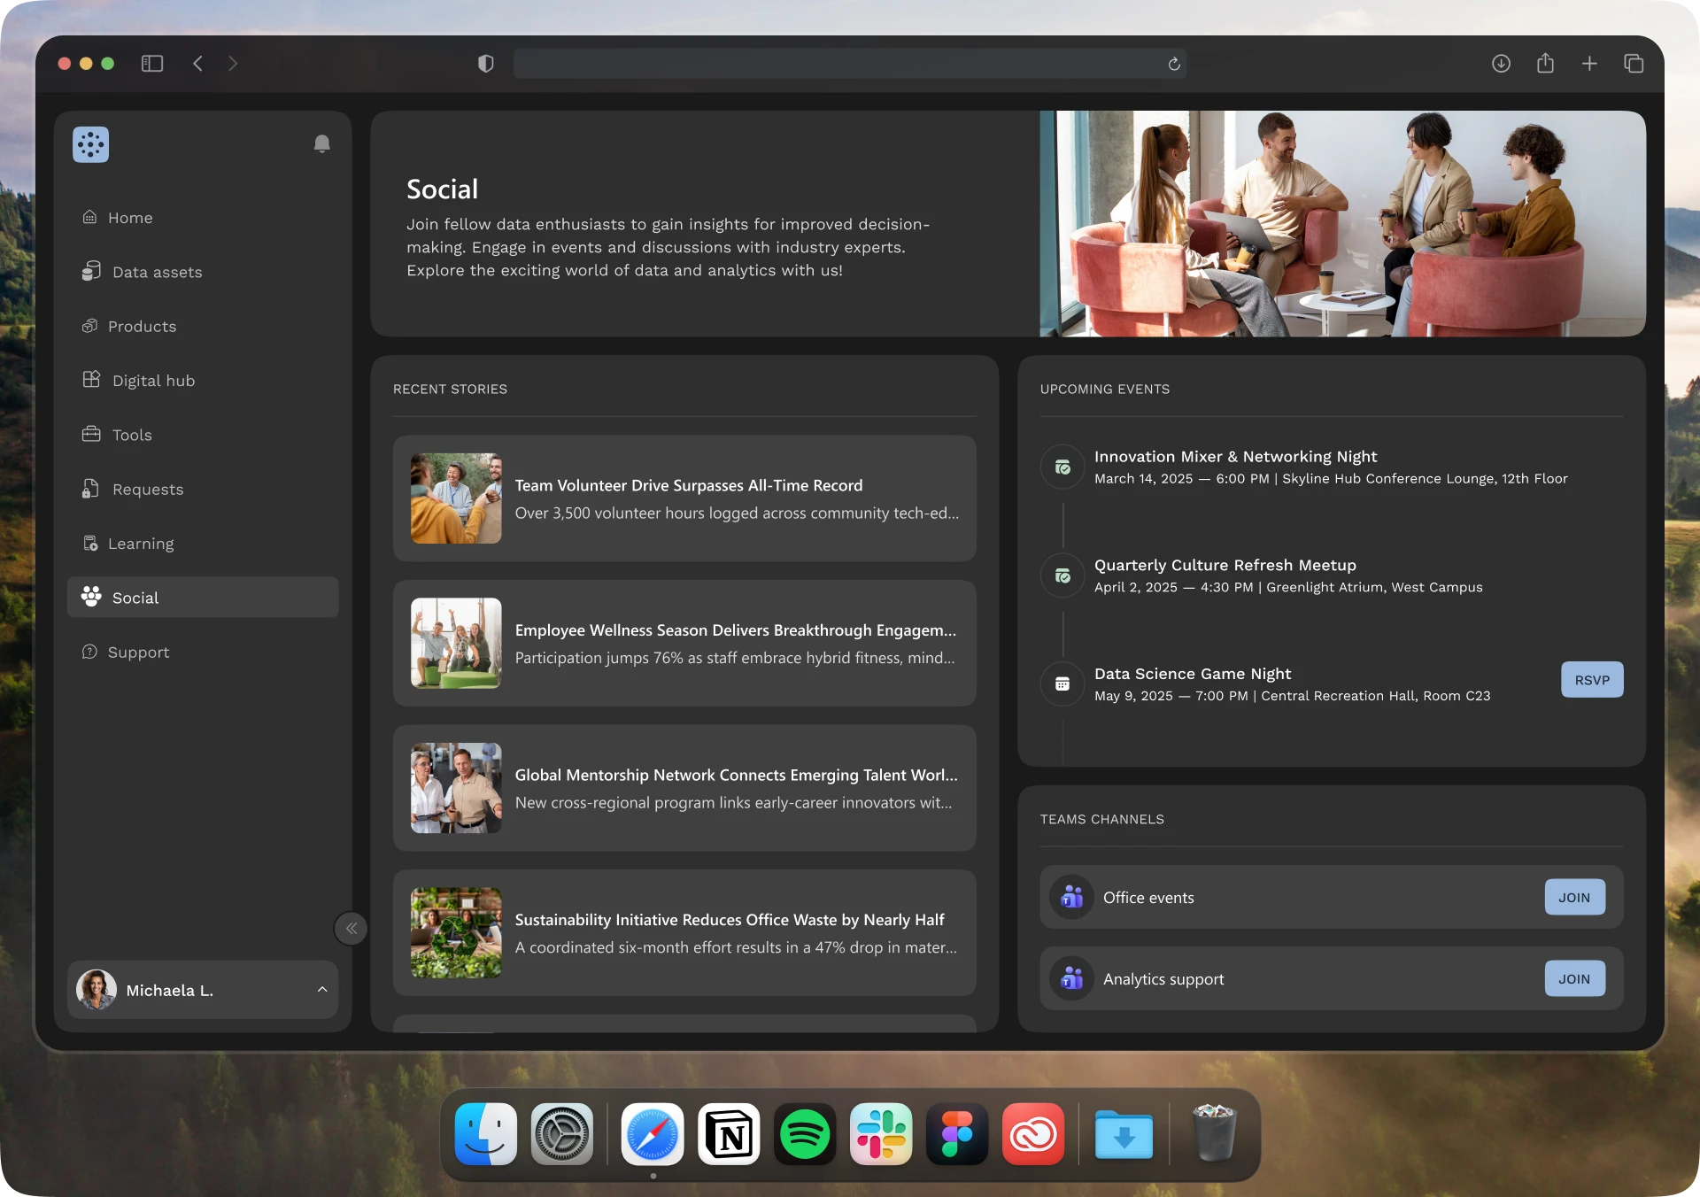Open Digital hub from the sidebar
The image size is (1700, 1197).
coord(153,381)
